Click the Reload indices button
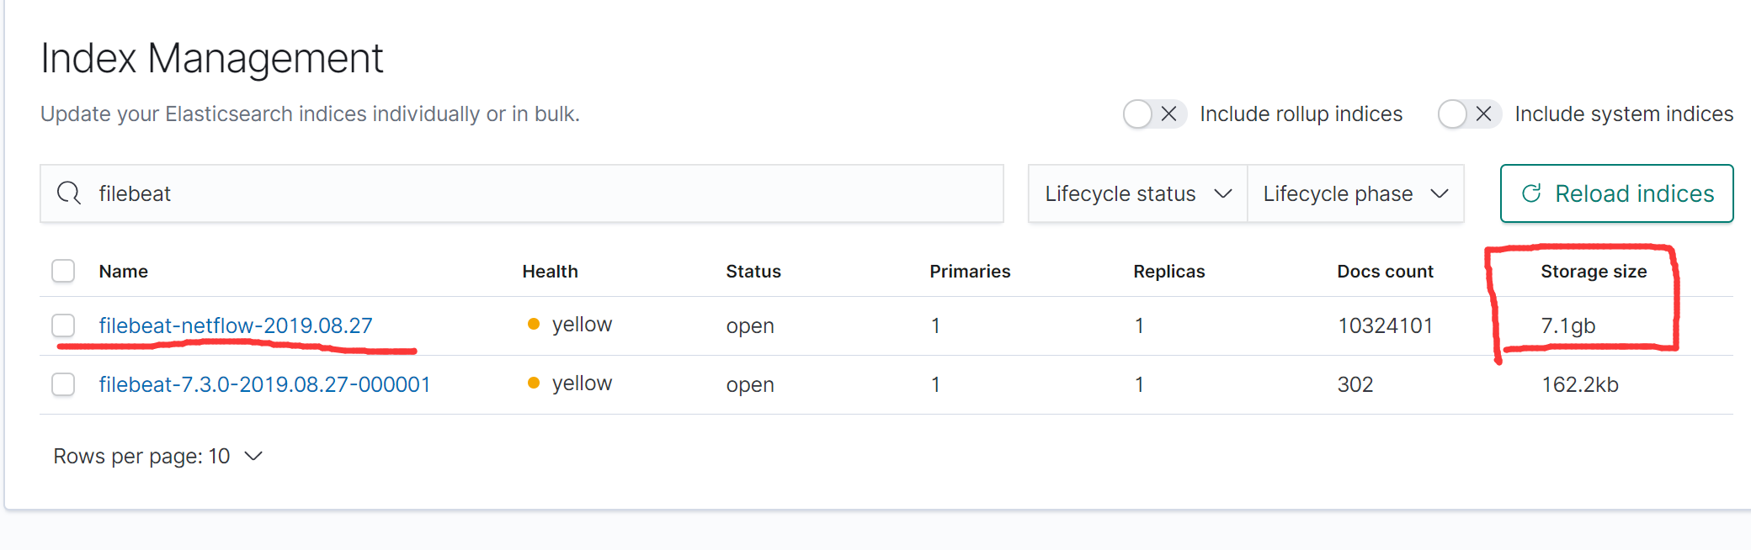 click(x=1616, y=193)
